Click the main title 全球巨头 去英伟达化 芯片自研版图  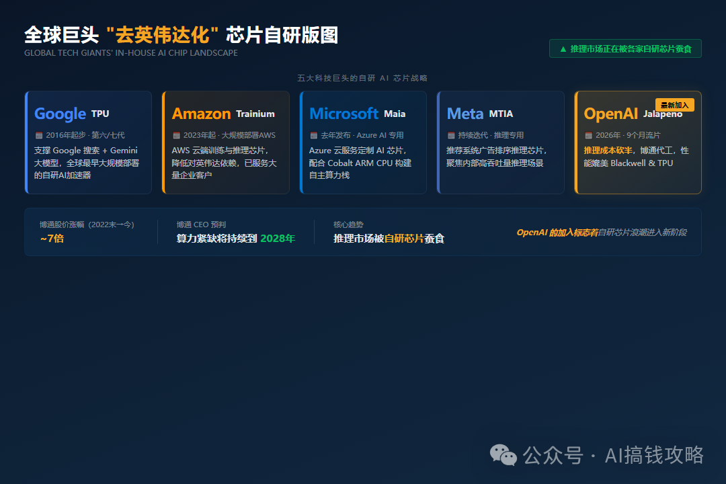pyautogui.click(x=182, y=35)
